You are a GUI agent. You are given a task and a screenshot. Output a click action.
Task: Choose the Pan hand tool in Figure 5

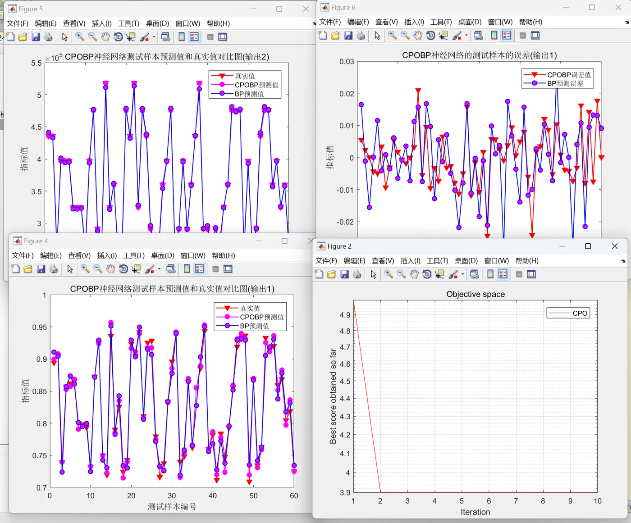coord(105,37)
